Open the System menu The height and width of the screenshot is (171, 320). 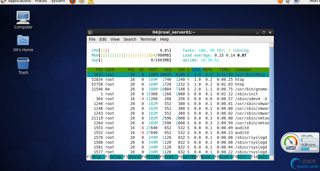58,1
